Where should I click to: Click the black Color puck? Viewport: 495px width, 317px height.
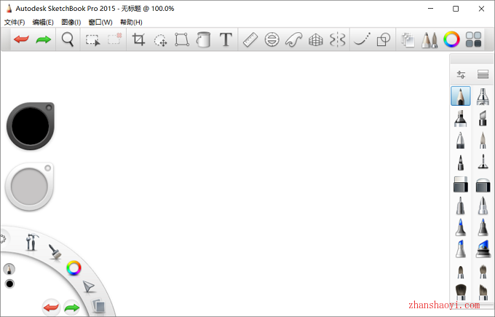pyautogui.click(x=31, y=126)
